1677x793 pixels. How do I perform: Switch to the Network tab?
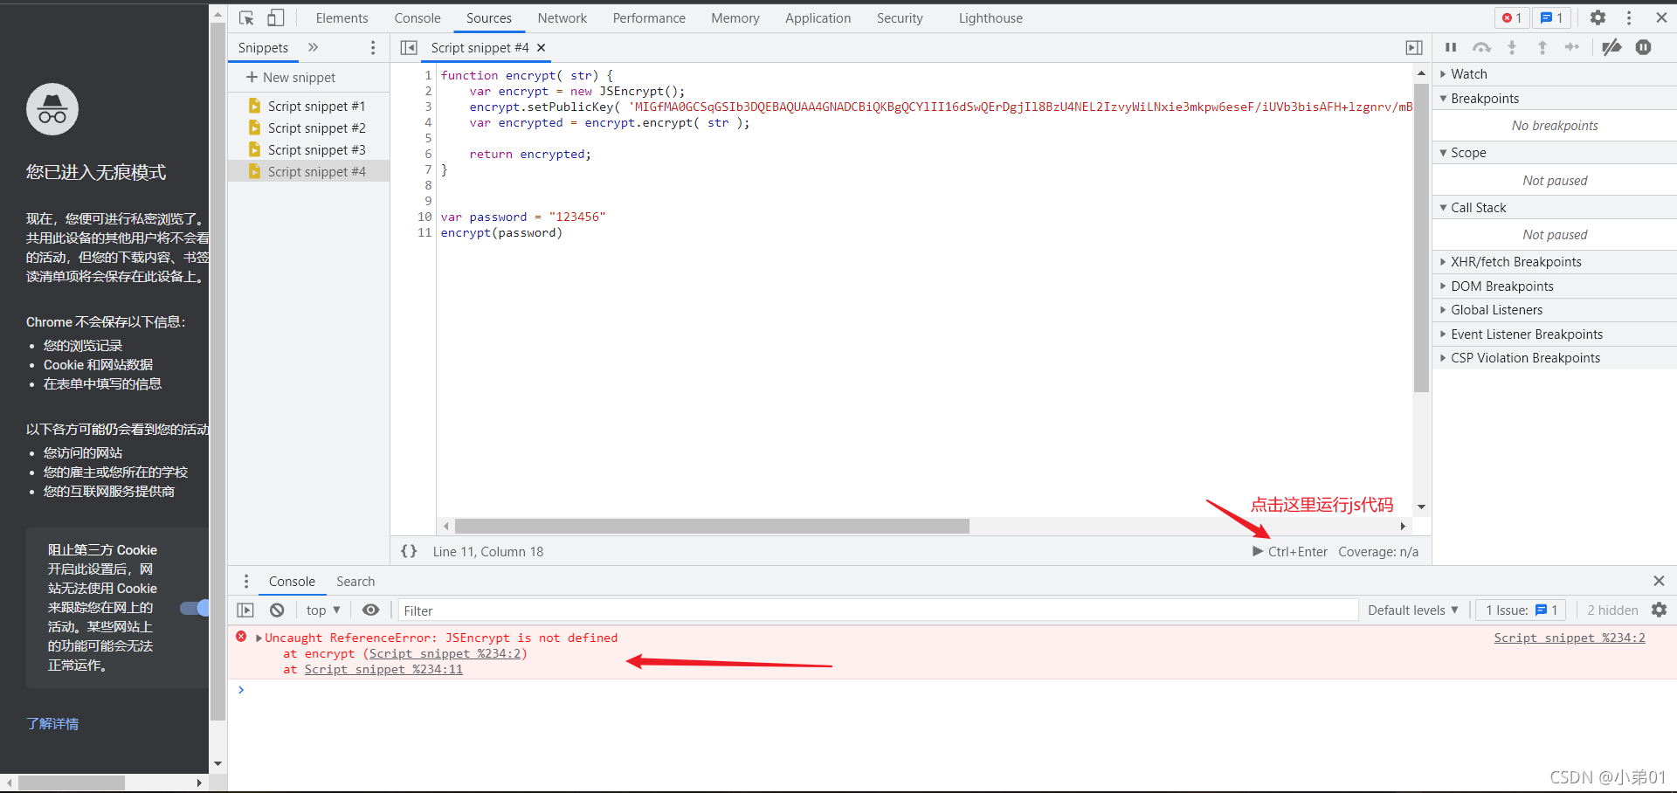click(562, 17)
